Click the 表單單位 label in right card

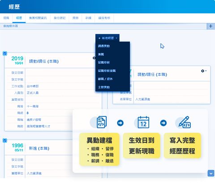click(x=126, y=99)
